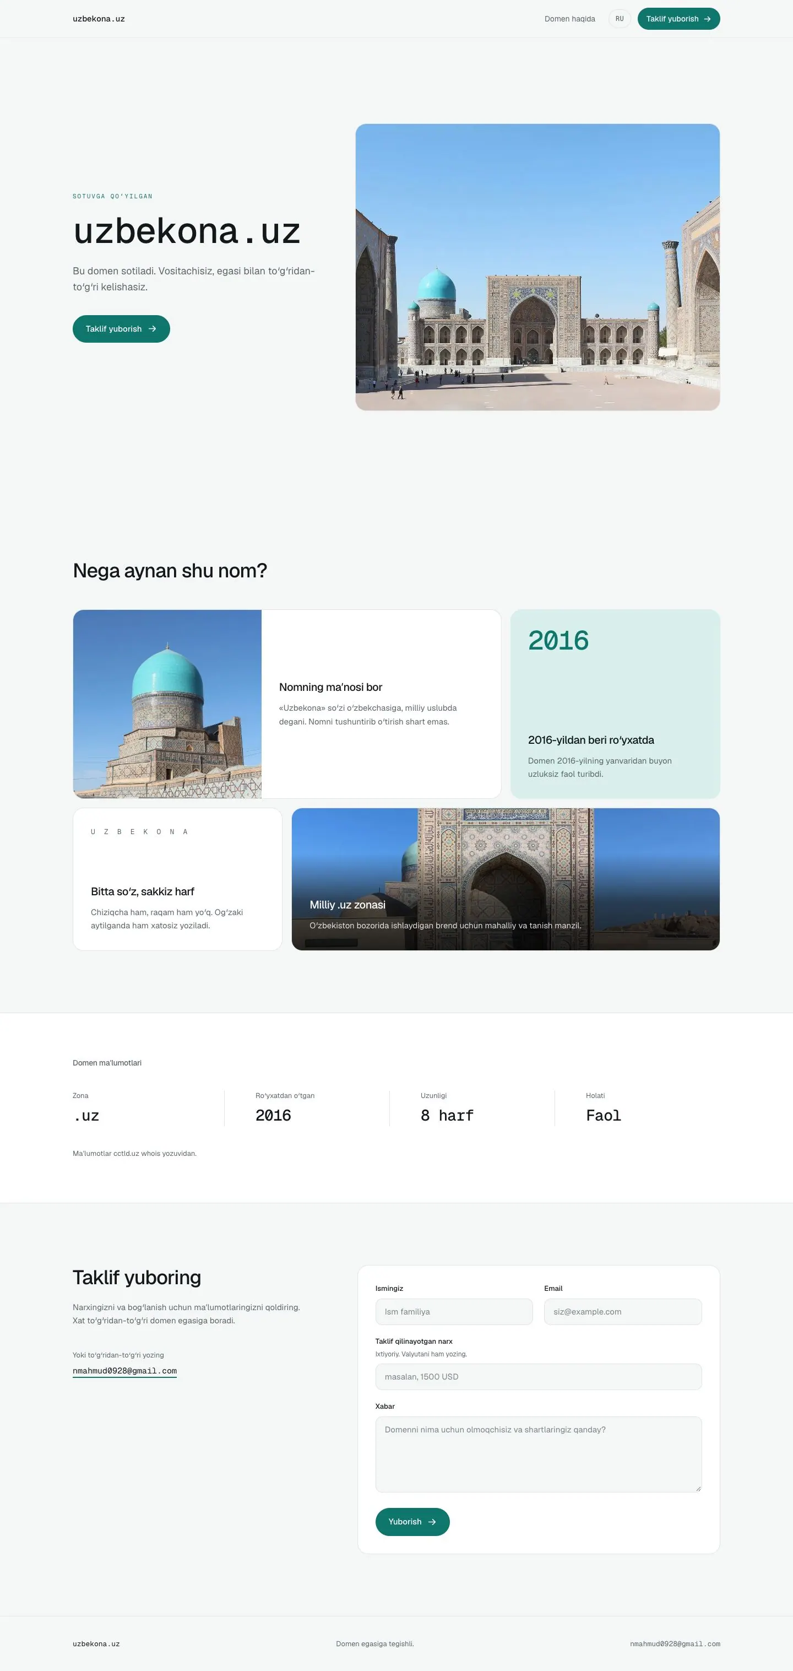Click the uzbekona.uz logo in header

pyautogui.click(x=99, y=19)
